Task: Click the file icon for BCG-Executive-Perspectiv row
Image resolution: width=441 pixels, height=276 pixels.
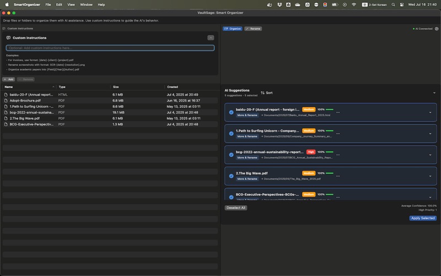Action: click(6, 124)
